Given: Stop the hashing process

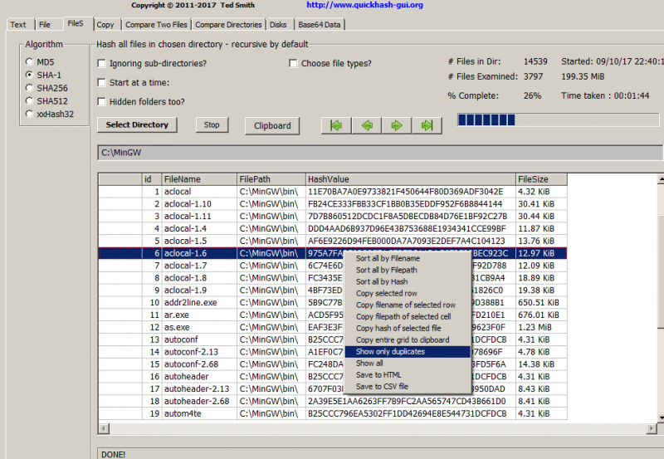Looking at the screenshot, I should [212, 125].
